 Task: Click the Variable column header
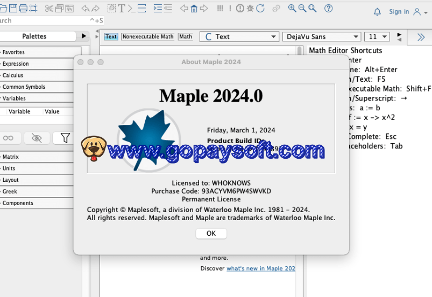click(19, 111)
